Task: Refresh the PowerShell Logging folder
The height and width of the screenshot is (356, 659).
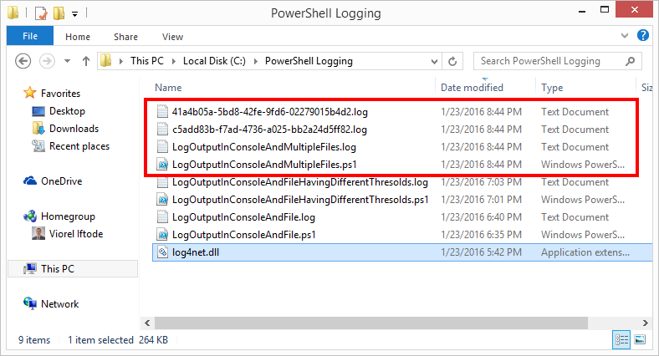Action: (x=452, y=61)
